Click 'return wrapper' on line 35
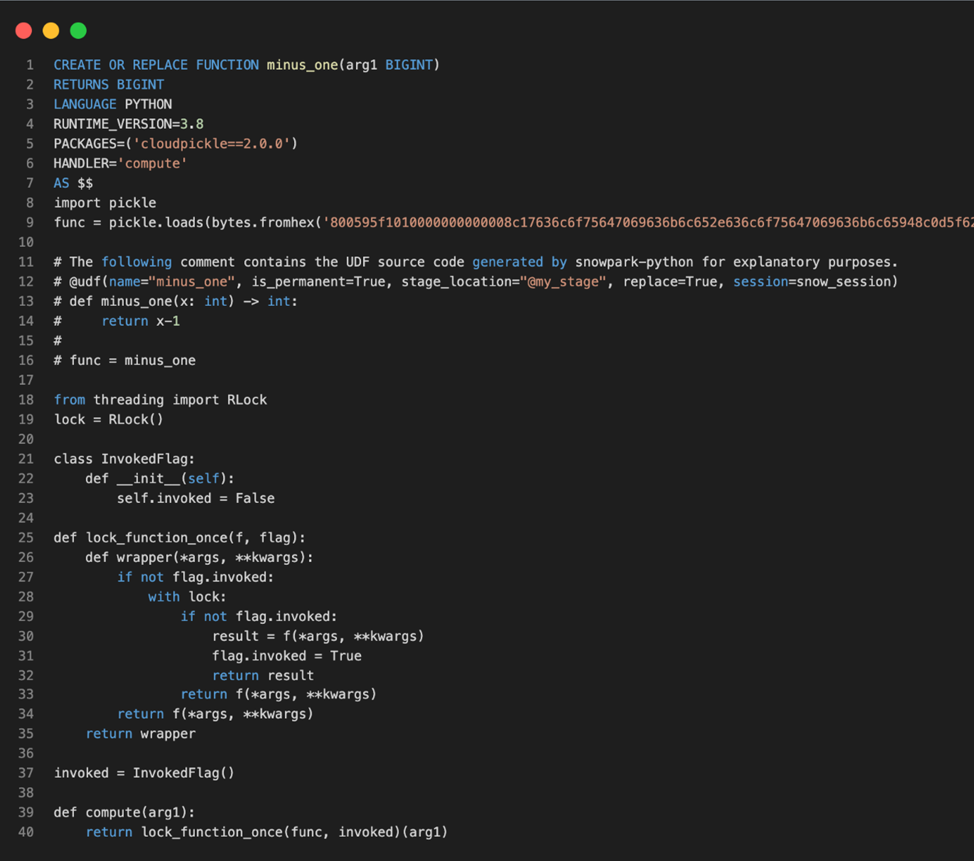The height and width of the screenshot is (861, 974). pyautogui.click(x=140, y=734)
